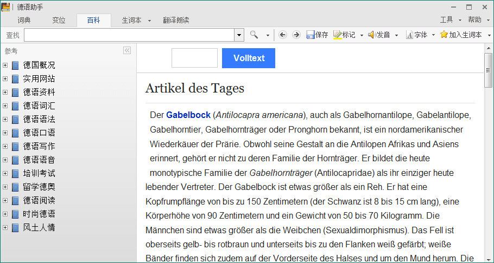The width and height of the screenshot is (494, 263).
Task: Click the vertical scrollbar thumb
Action: (488, 70)
